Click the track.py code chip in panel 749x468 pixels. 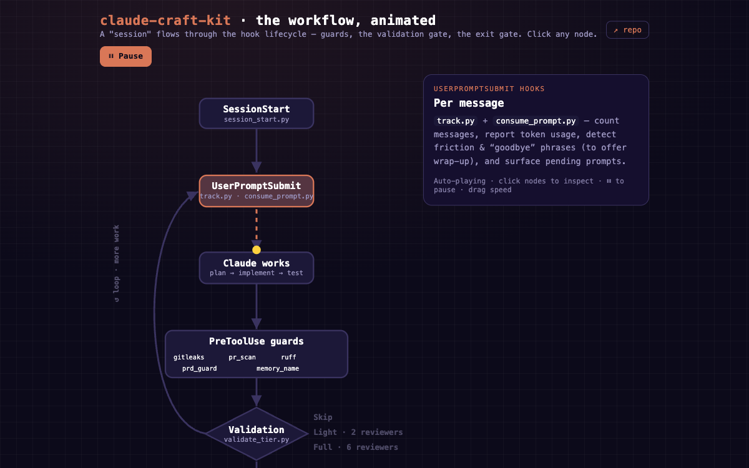pyautogui.click(x=456, y=121)
